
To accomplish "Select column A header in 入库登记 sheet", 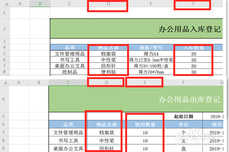I will 20,4.
